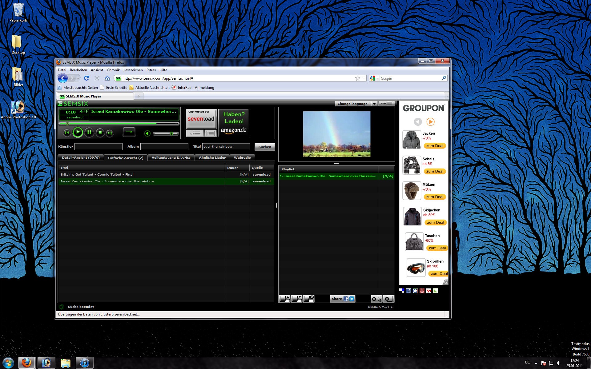Open the Skijacken product image
The width and height of the screenshot is (591, 369).
pos(412,216)
